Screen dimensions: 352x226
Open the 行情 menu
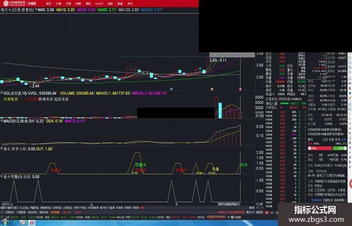point(58,4)
